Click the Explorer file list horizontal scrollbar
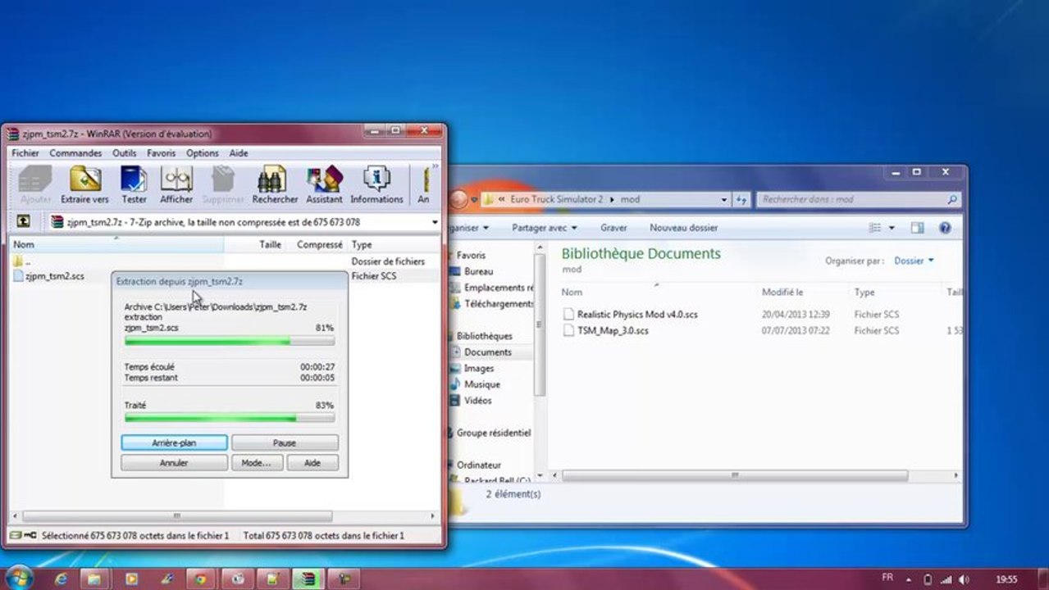This screenshot has width=1049, height=590. 735,475
